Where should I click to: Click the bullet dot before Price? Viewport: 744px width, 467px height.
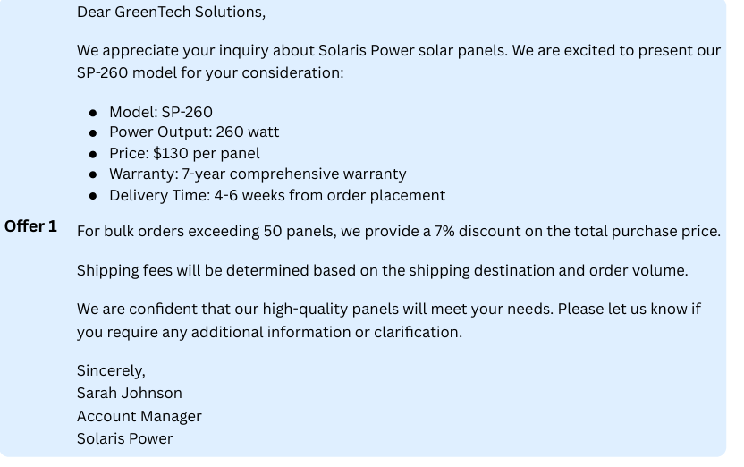[93, 154]
